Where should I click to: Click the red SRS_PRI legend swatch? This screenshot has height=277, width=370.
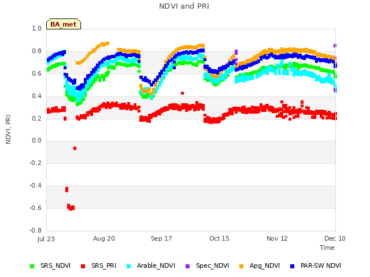pos(83,266)
